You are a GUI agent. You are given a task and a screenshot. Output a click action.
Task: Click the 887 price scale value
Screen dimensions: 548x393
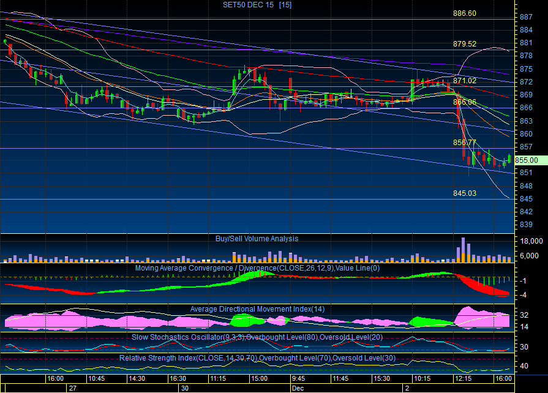pos(526,17)
